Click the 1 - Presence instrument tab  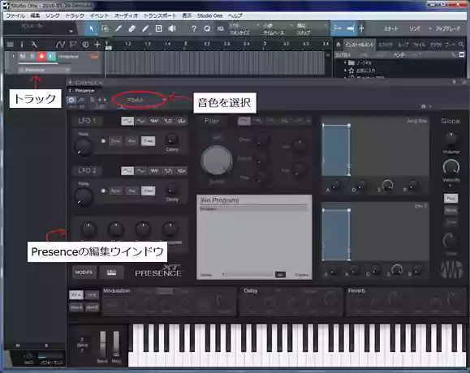click(x=81, y=90)
